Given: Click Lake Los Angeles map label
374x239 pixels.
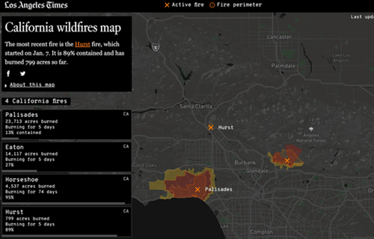Looking at the screenshot, I should 341,57.
